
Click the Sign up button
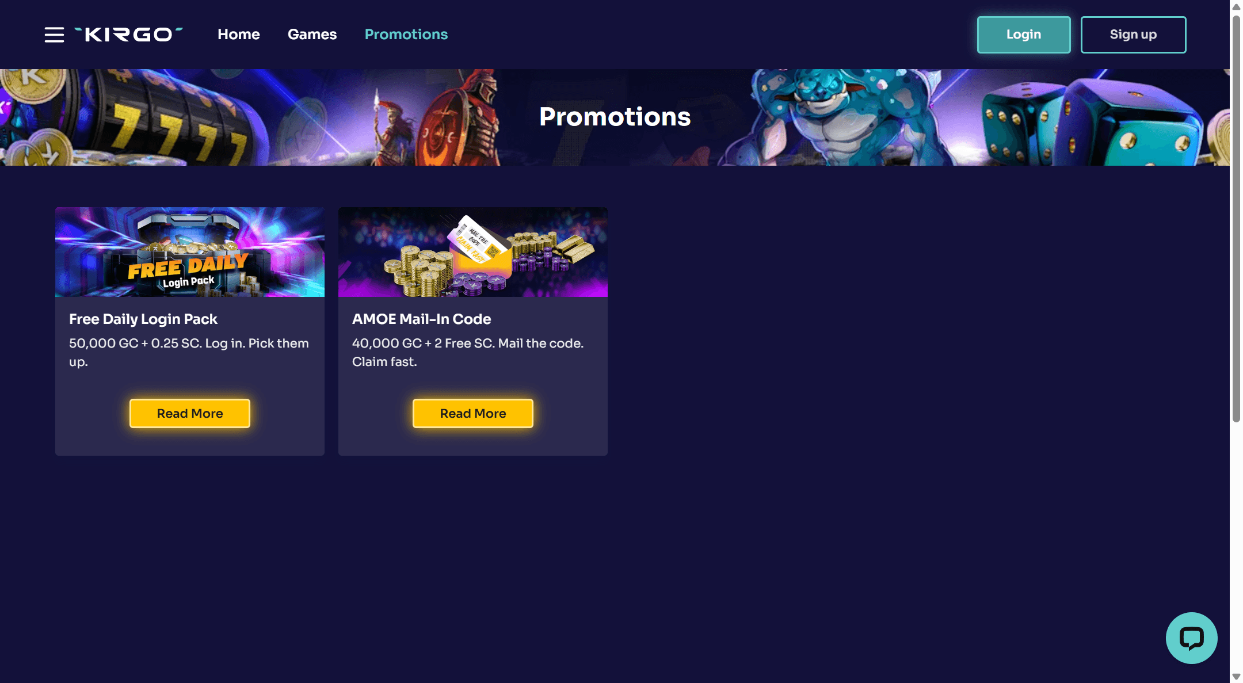1133,35
